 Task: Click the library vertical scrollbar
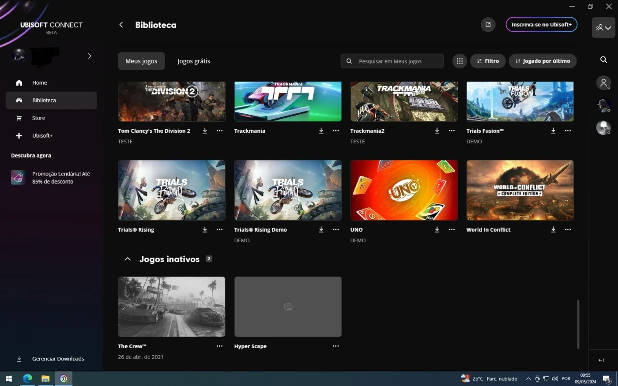click(x=578, y=324)
